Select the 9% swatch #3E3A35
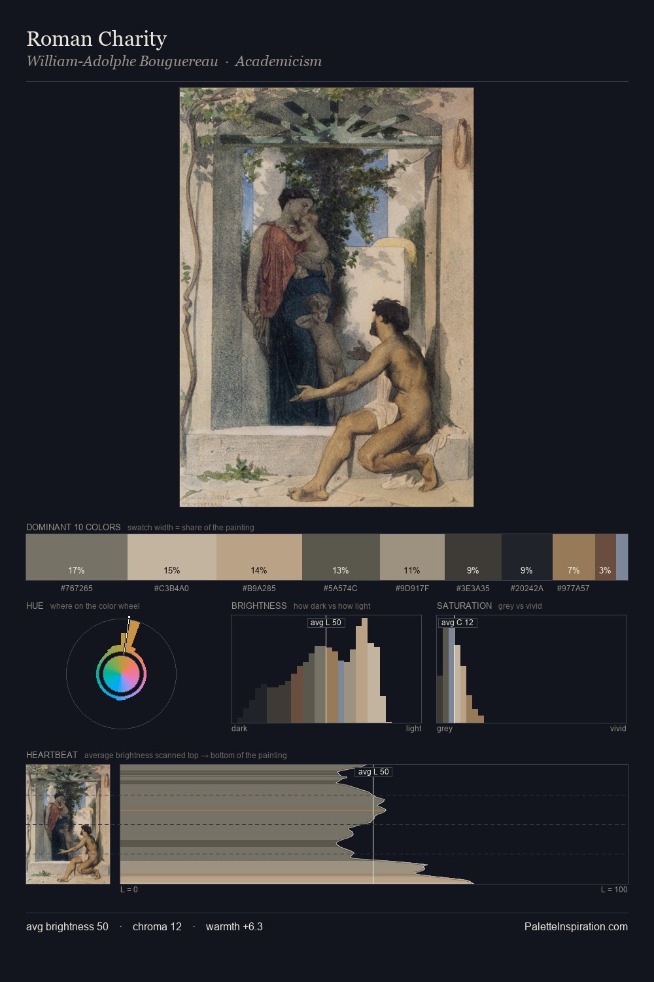The image size is (654, 982). [x=473, y=557]
